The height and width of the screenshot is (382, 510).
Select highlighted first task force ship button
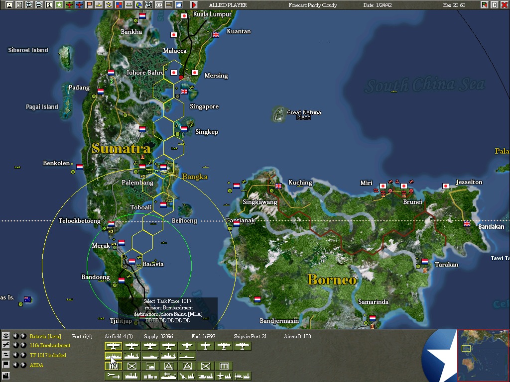pyautogui.click(x=113, y=356)
